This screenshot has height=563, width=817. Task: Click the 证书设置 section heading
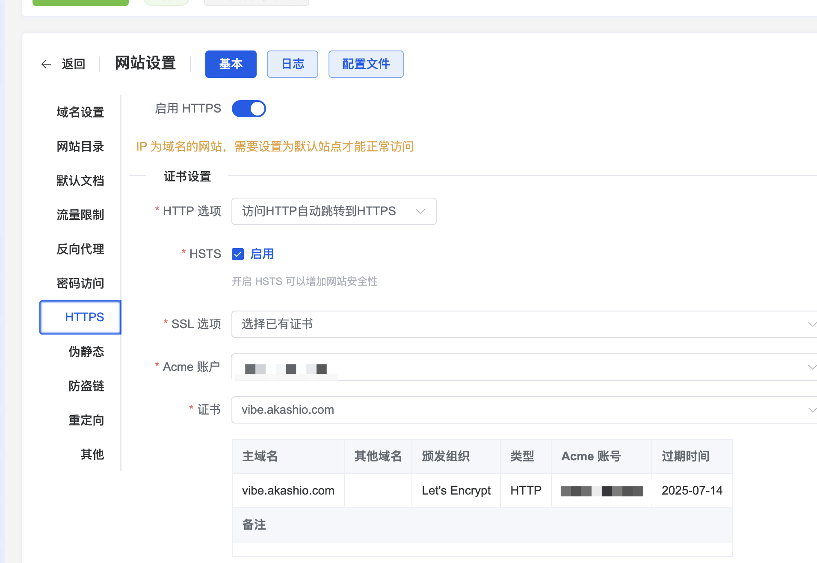187,176
